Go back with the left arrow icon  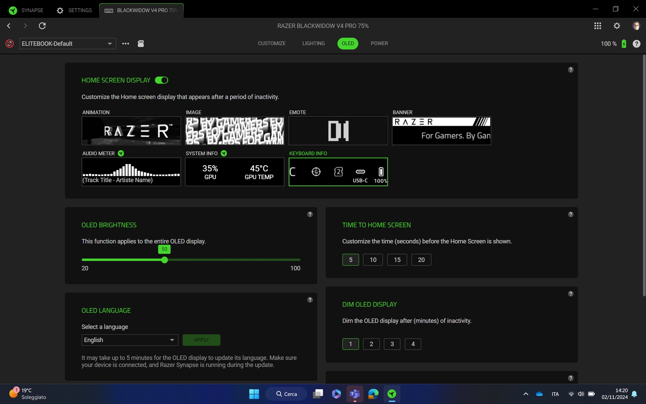[x=9, y=26]
